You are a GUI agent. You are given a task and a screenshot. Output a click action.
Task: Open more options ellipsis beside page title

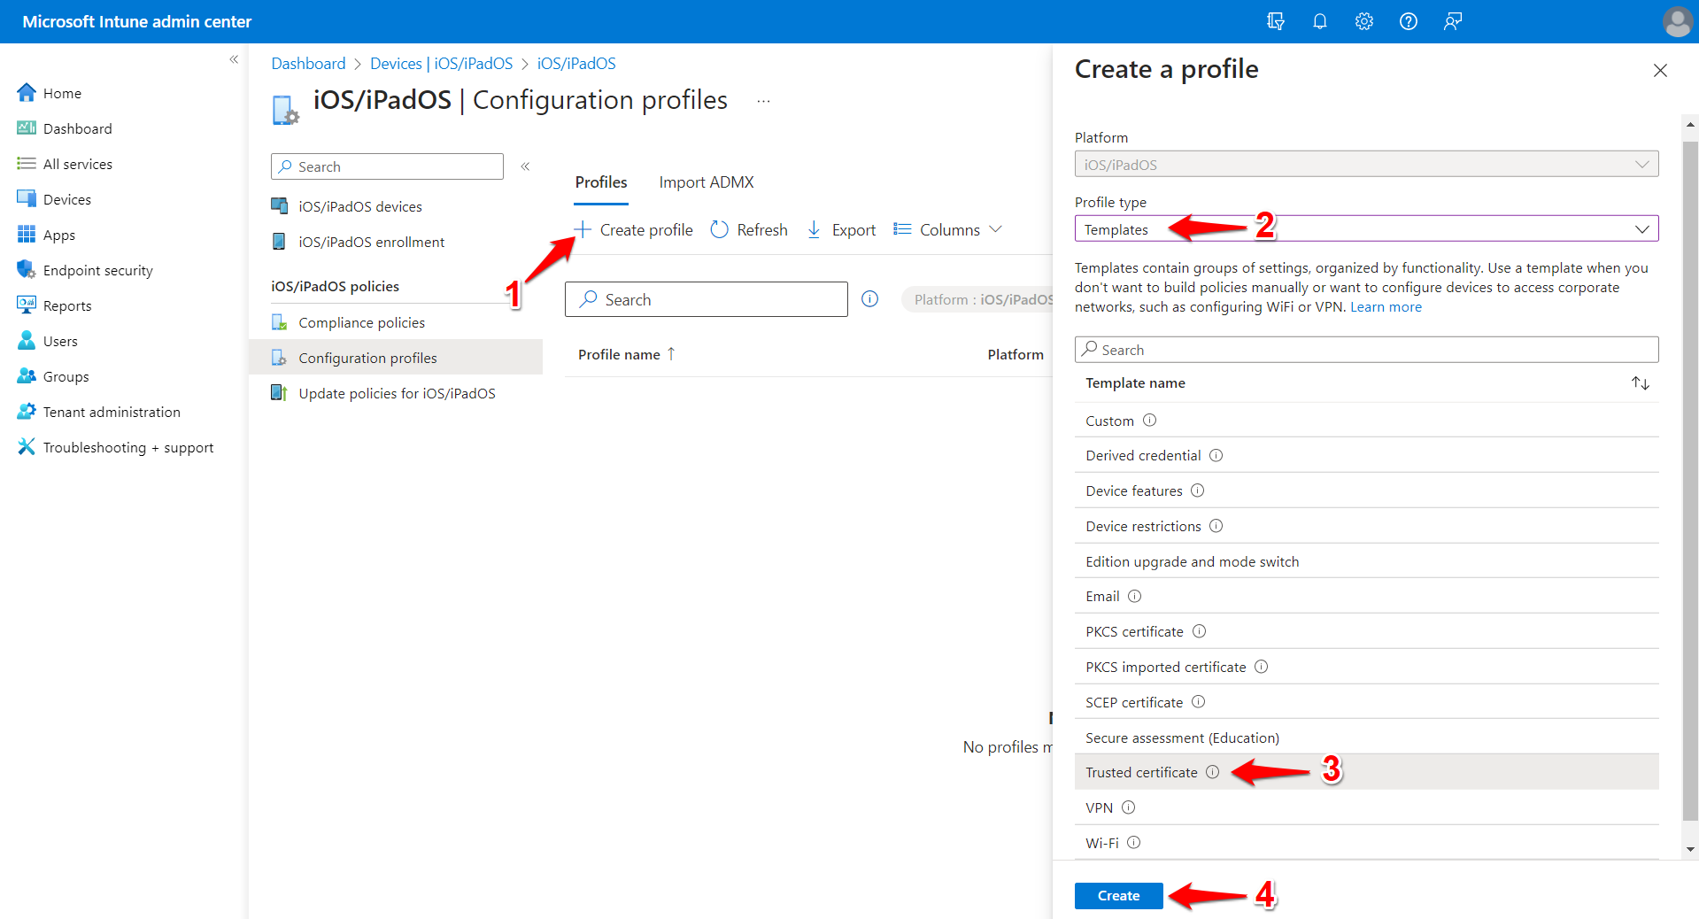[763, 102]
